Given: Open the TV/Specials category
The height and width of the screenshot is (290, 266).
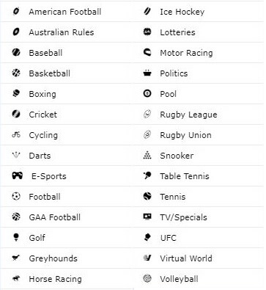Looking at the screenshot, I should click(199, 217).
